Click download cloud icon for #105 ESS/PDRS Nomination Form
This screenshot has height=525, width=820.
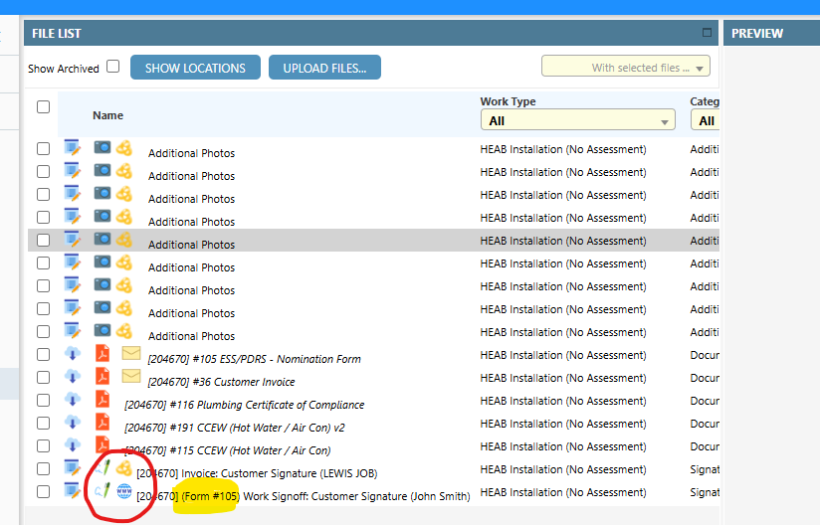[73, 354]
